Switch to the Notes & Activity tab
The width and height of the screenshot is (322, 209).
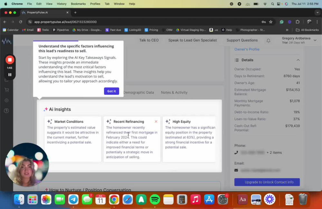(x=174, y=93)
